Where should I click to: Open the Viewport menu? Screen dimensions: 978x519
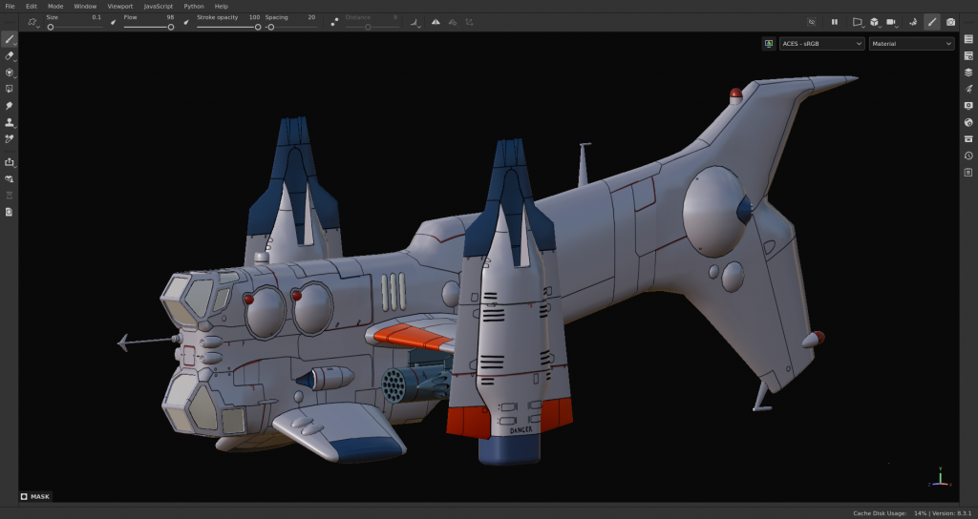120,7
